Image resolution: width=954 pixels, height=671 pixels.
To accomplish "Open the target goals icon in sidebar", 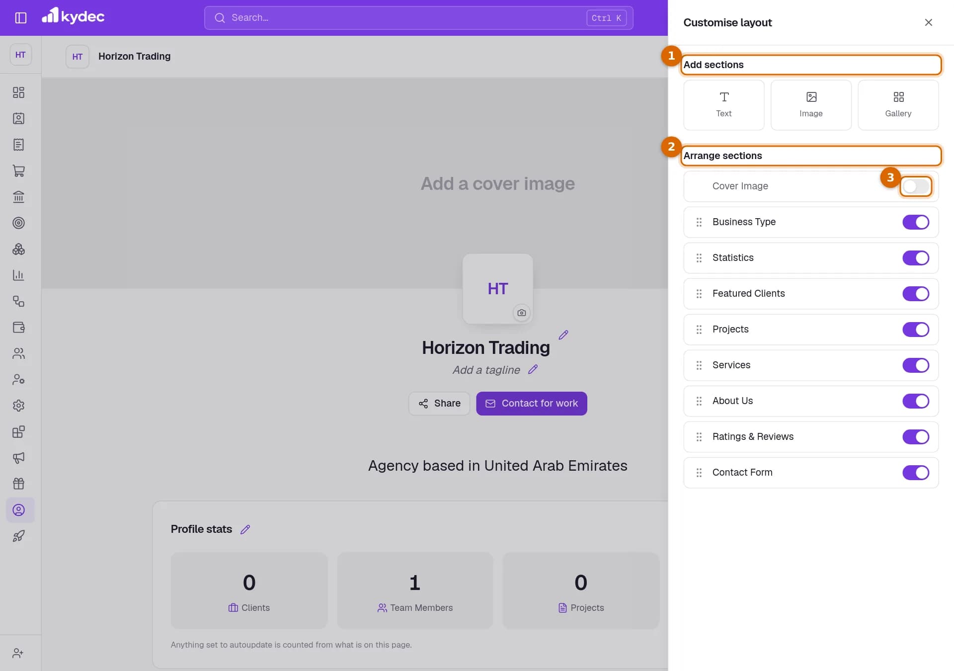I will [18, 223].
